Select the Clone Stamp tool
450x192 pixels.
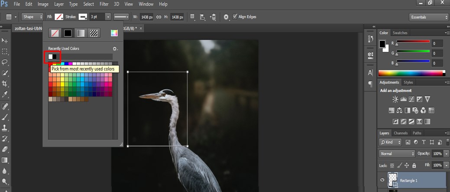tap(5, 128)
